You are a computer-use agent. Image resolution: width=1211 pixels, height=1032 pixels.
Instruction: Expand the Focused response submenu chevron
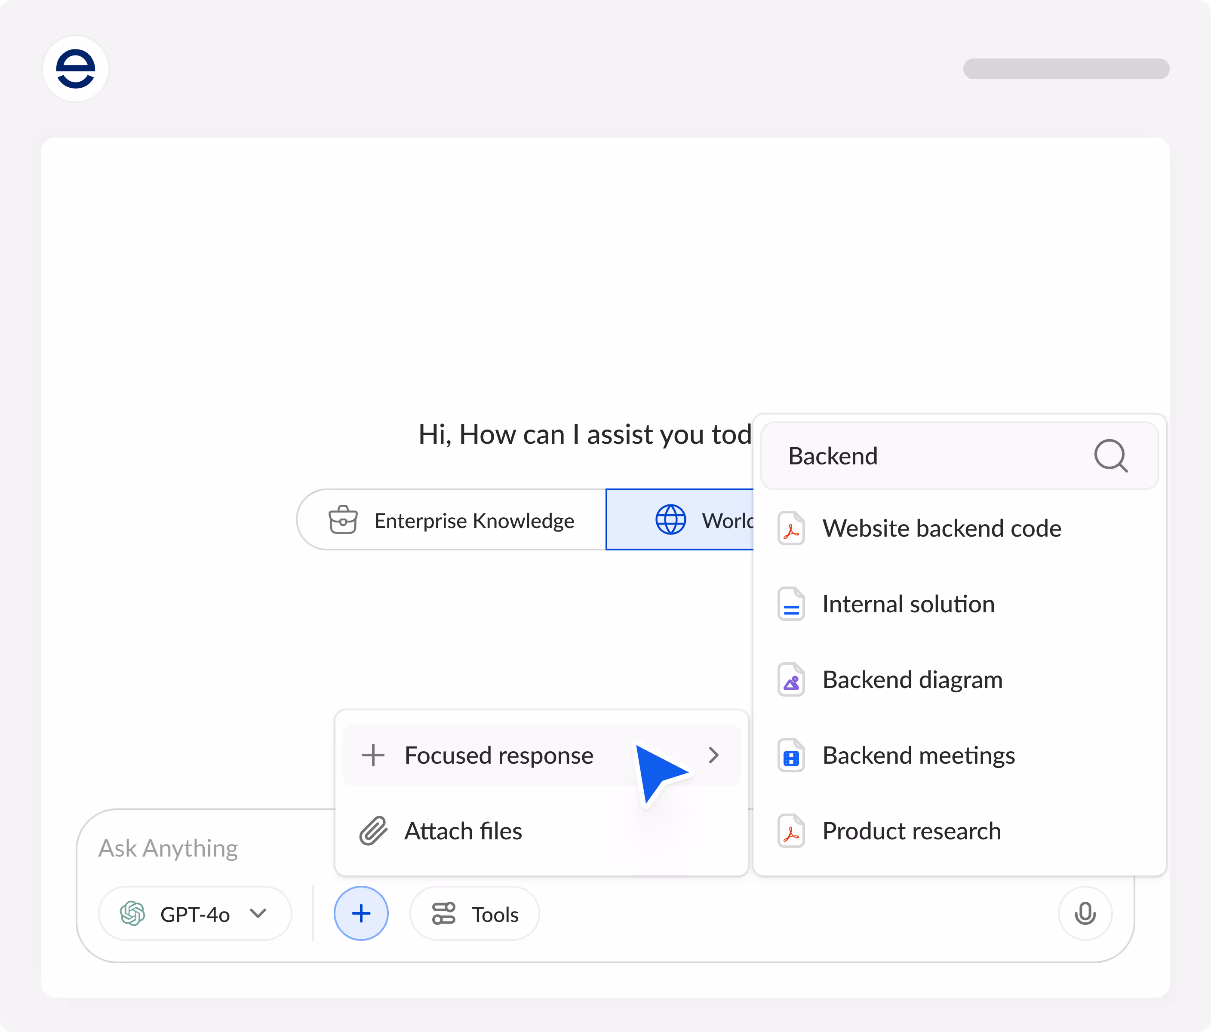click(713, 755)
